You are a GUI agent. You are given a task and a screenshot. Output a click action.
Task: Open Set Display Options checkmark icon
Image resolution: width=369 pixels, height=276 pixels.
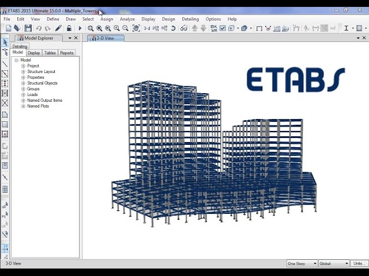pyautogui.click(x=223, y=28)
